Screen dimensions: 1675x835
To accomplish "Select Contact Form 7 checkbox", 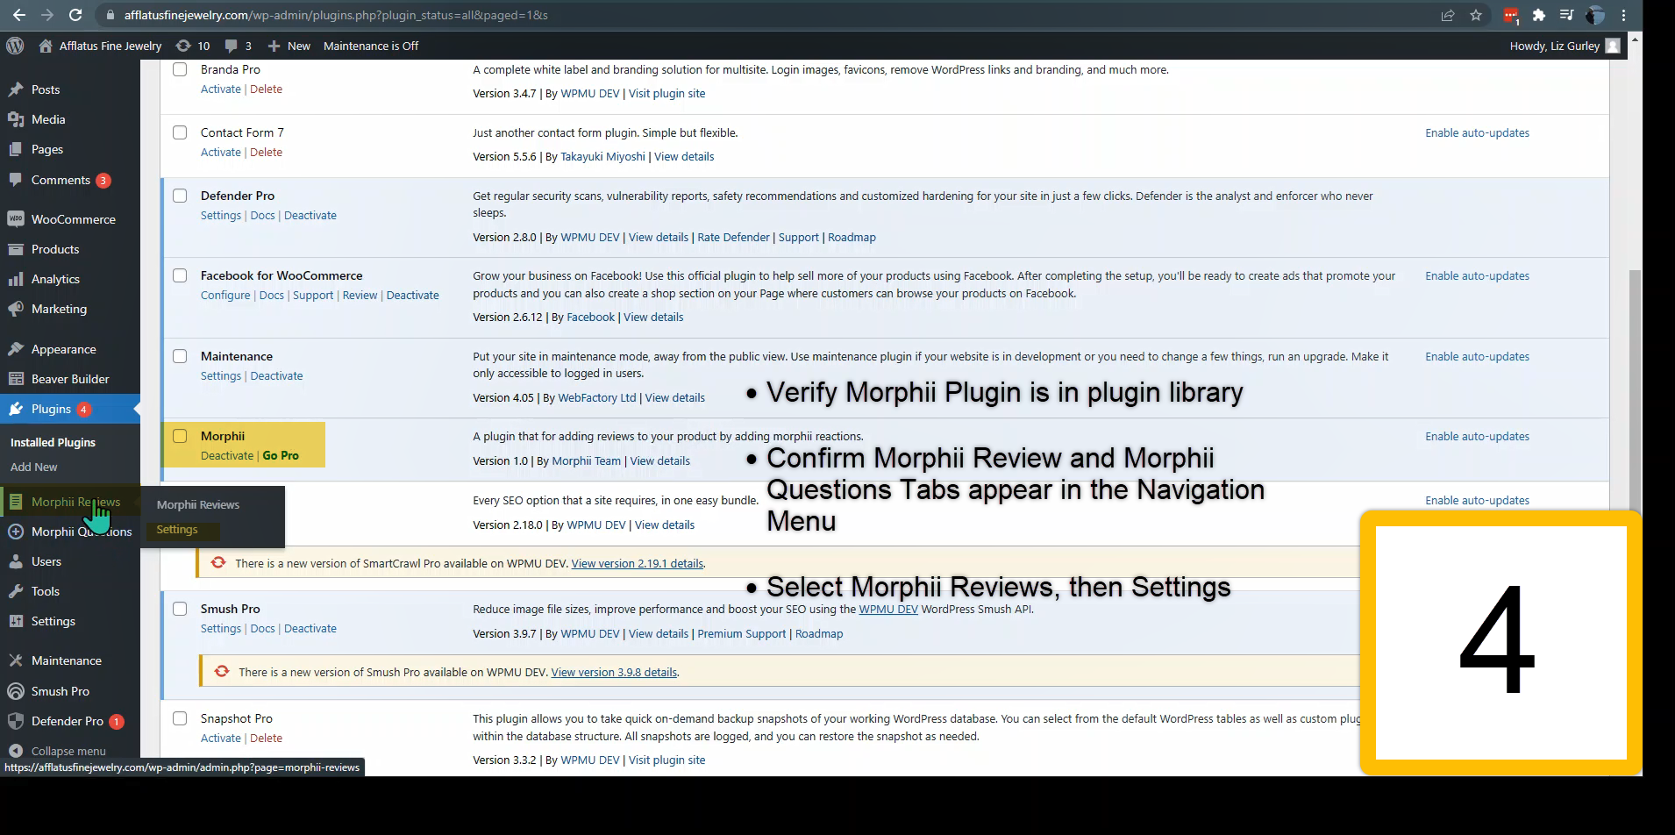I will [180, 132].
